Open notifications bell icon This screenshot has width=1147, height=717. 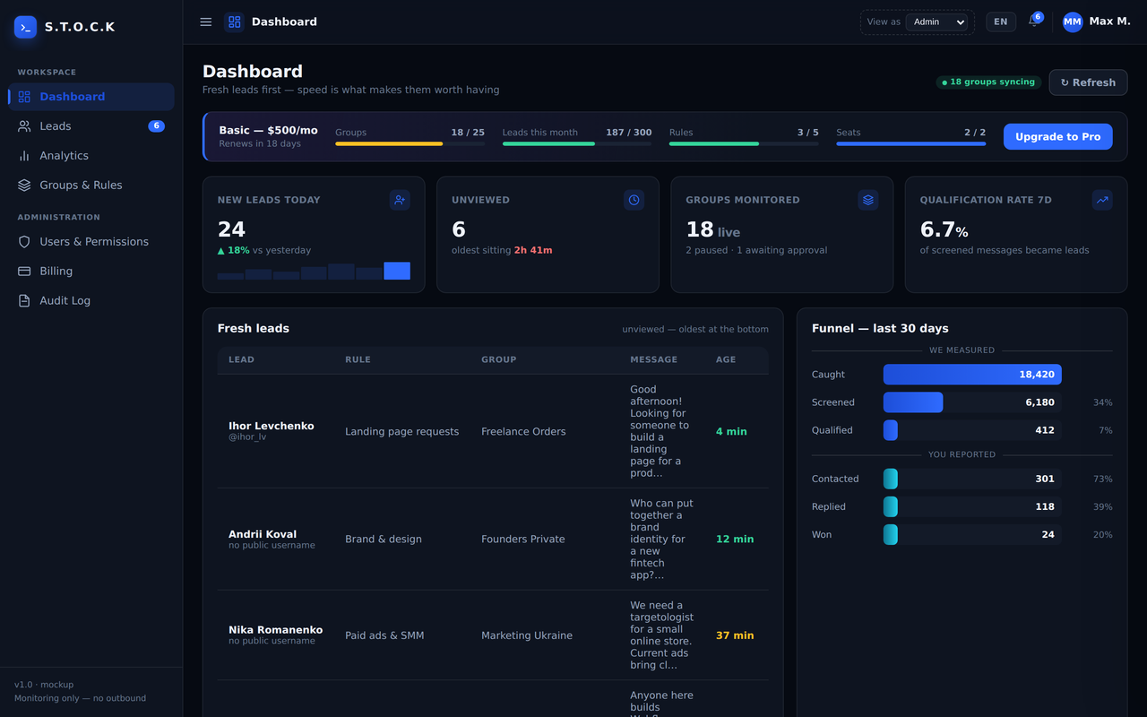click(x=1033, y=22)
